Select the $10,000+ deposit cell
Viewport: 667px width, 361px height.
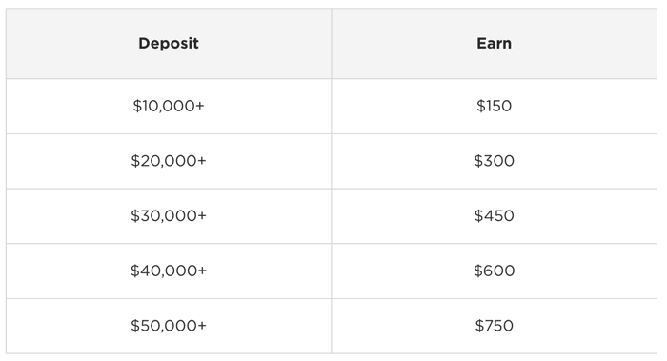click(169, 107)
